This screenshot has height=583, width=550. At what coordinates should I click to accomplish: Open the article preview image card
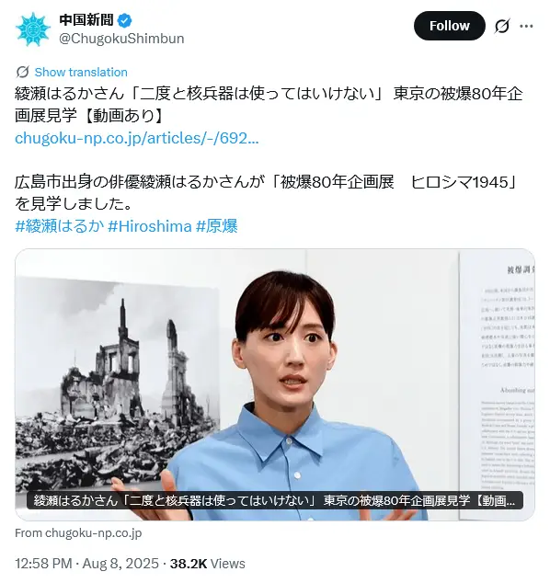click(275, 384)
